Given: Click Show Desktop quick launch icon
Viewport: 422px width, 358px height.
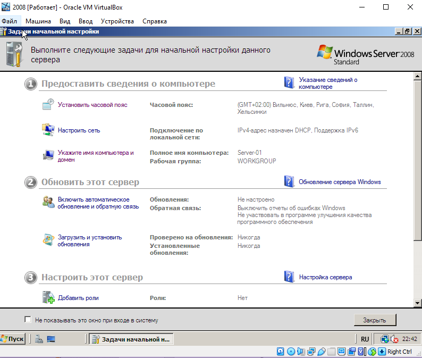Looking at the screenshot, I should point(51,339).
